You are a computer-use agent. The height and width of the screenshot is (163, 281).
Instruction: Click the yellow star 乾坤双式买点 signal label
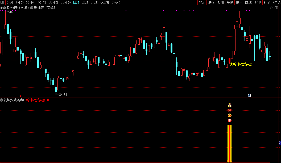(x=241, y=64)
